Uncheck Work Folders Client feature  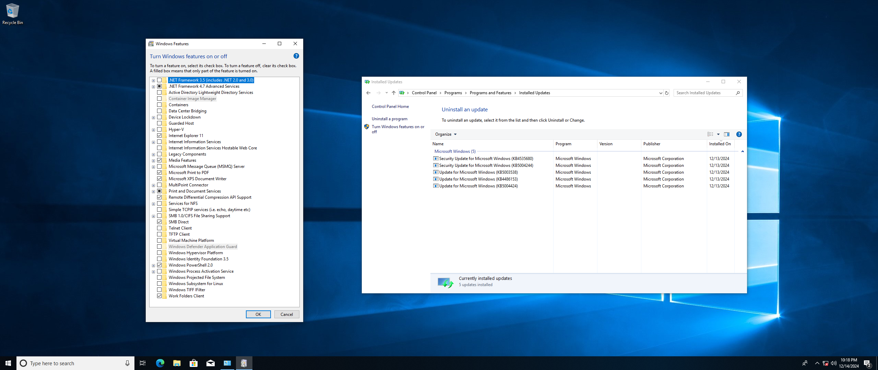click(159, 296)
